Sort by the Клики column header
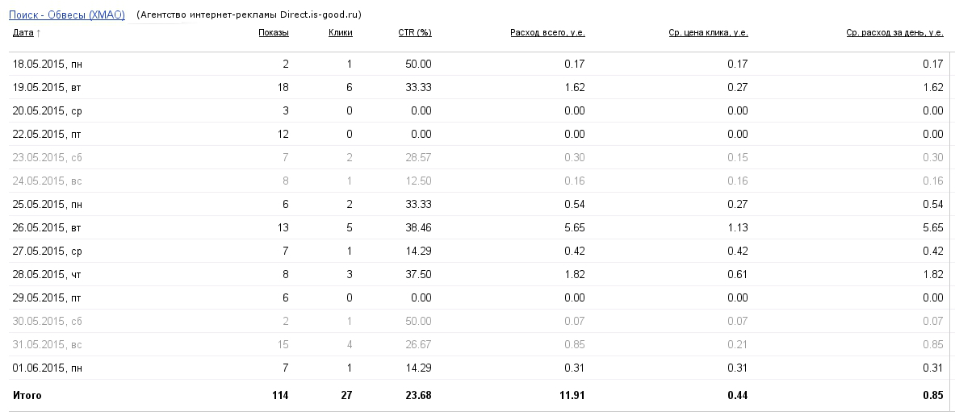The width and height of the screenshot is (955, 420). [340, 33]
